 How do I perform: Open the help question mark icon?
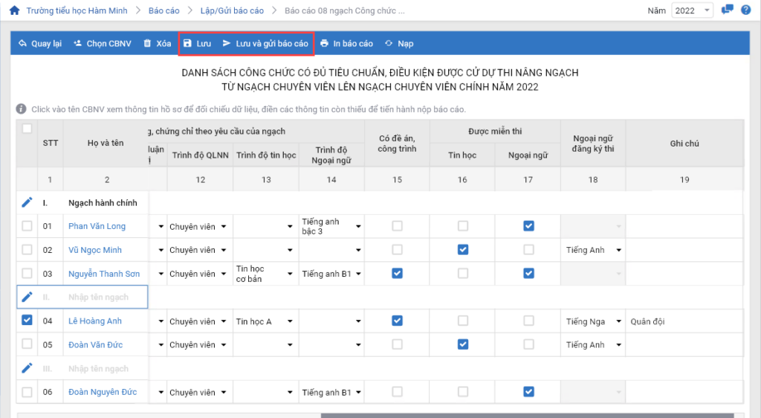(747, 10)
